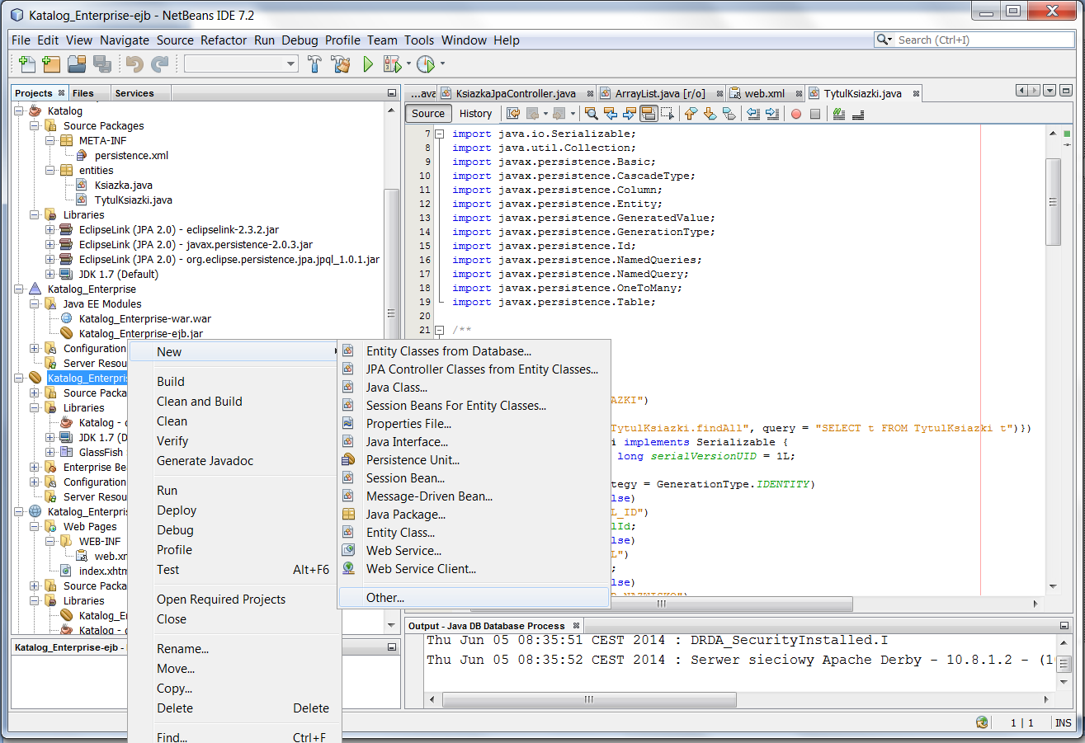1085x743 pixels.
Task: Click the Undo arrow in main toolbar
Action: 134,63
